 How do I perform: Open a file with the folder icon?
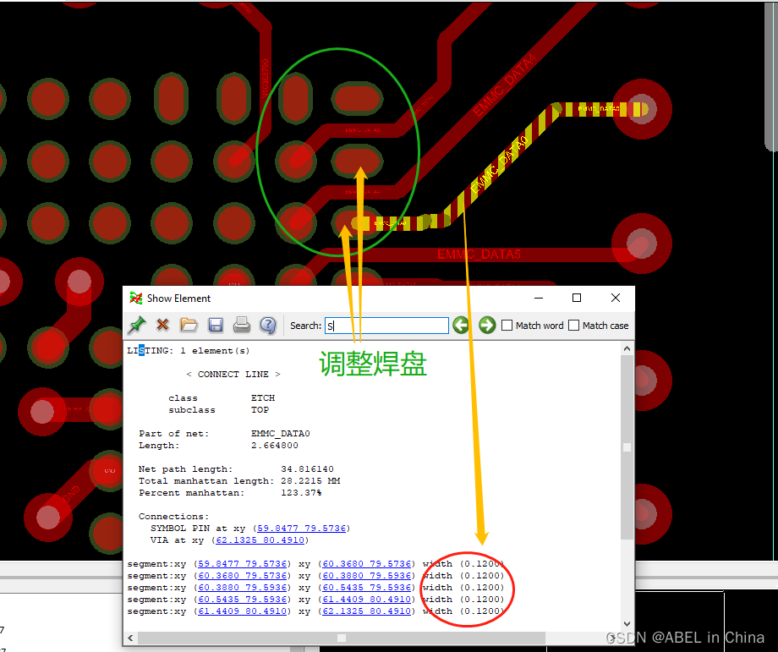pos(189,325)
